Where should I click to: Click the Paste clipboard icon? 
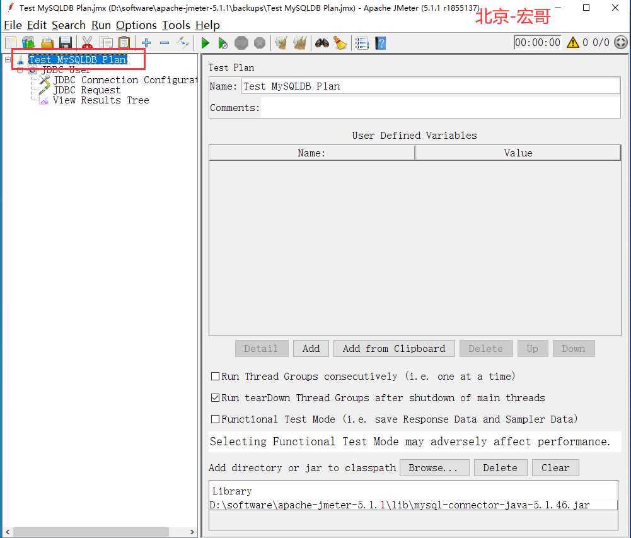click(x=125, y=43)
